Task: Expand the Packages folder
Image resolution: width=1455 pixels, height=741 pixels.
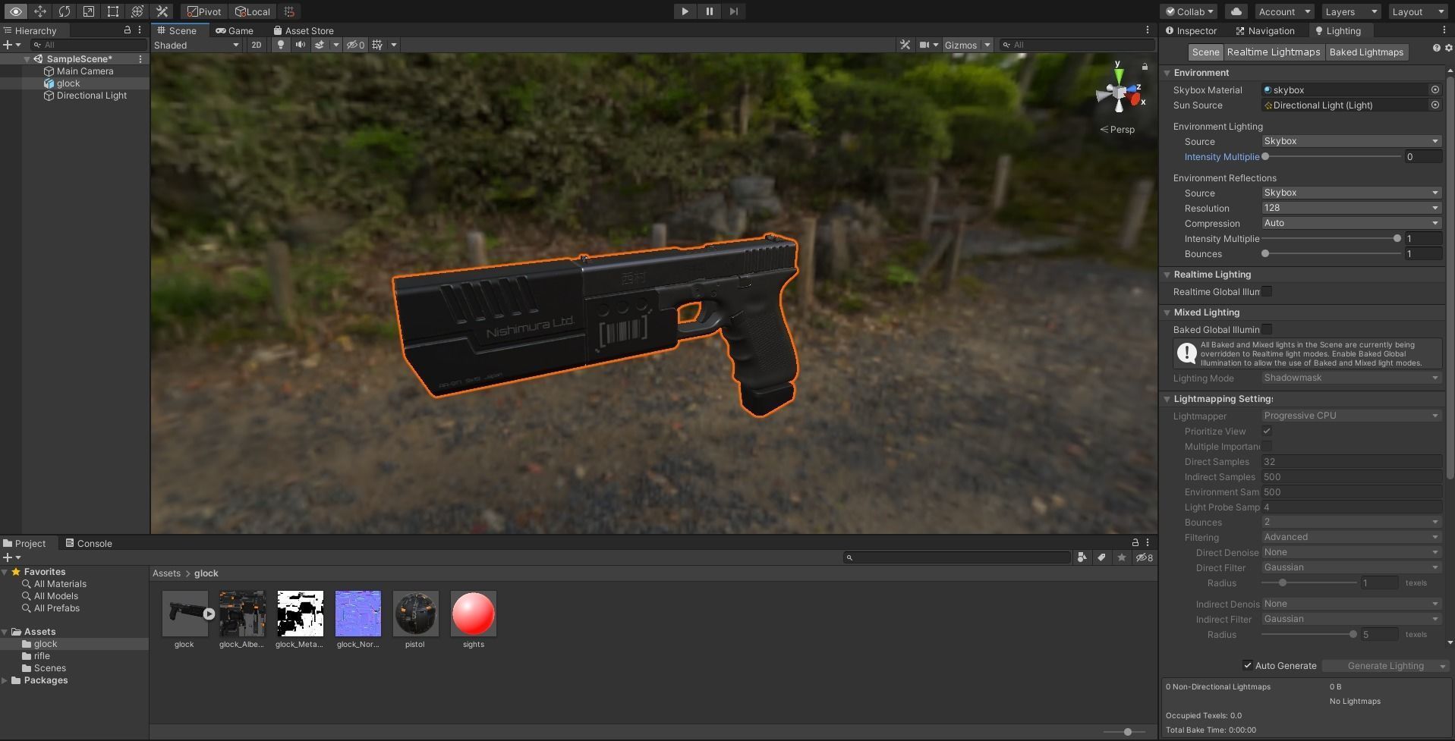Action: point(5,680)
